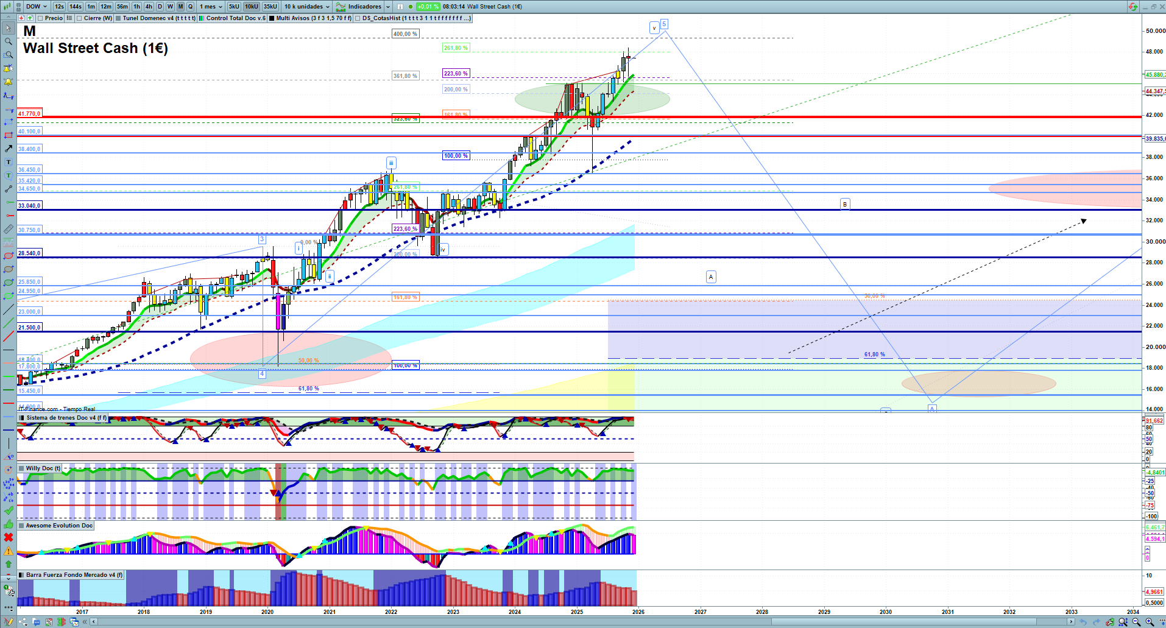Add a yellow warning triangle symbol

tap(9, 551)
